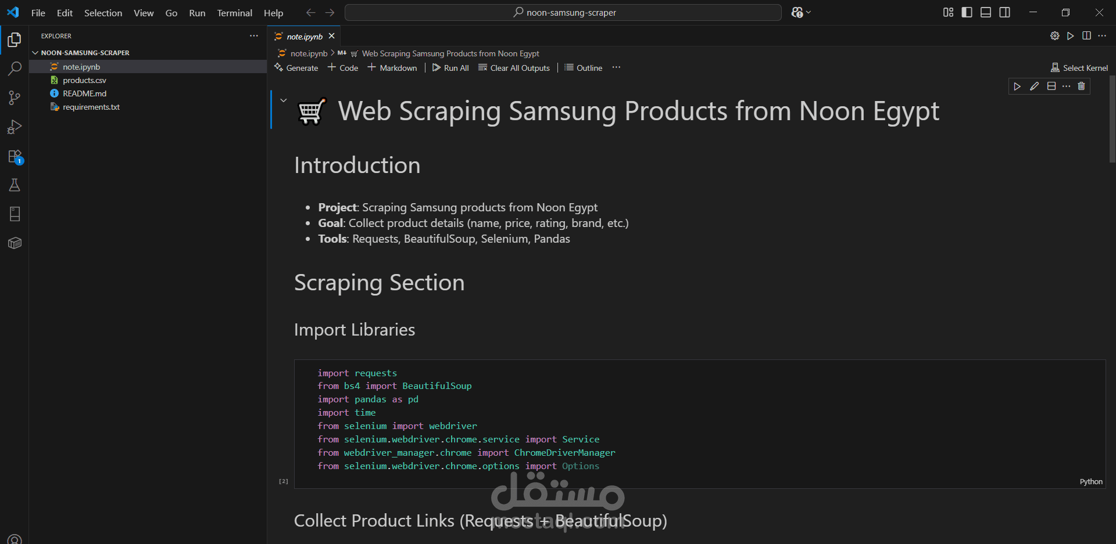1116x544 pixels.
Task: Close the note.ipynb tab
Action: (x=331, y=36)
